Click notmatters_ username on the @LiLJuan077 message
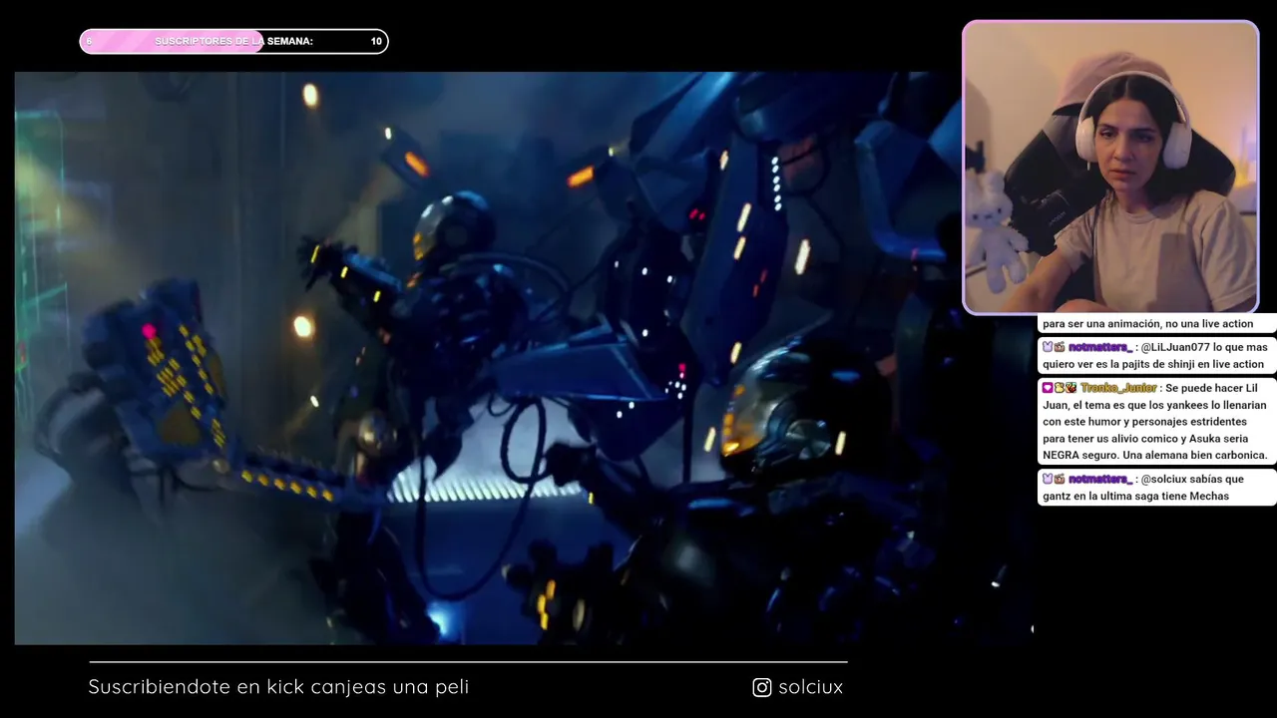Image resolution: width=1277 pixels, height=718 pixels. [x=1100, y=347]
